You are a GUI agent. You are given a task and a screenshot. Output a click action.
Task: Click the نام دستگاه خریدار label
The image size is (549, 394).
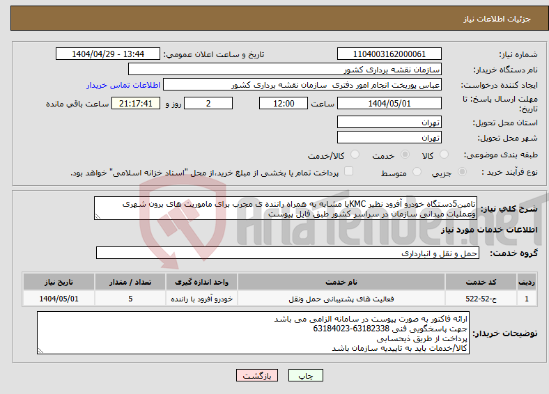tap(506, 70)
